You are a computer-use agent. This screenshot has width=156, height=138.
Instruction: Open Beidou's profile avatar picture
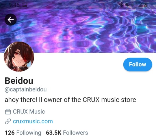coord(19,57)
